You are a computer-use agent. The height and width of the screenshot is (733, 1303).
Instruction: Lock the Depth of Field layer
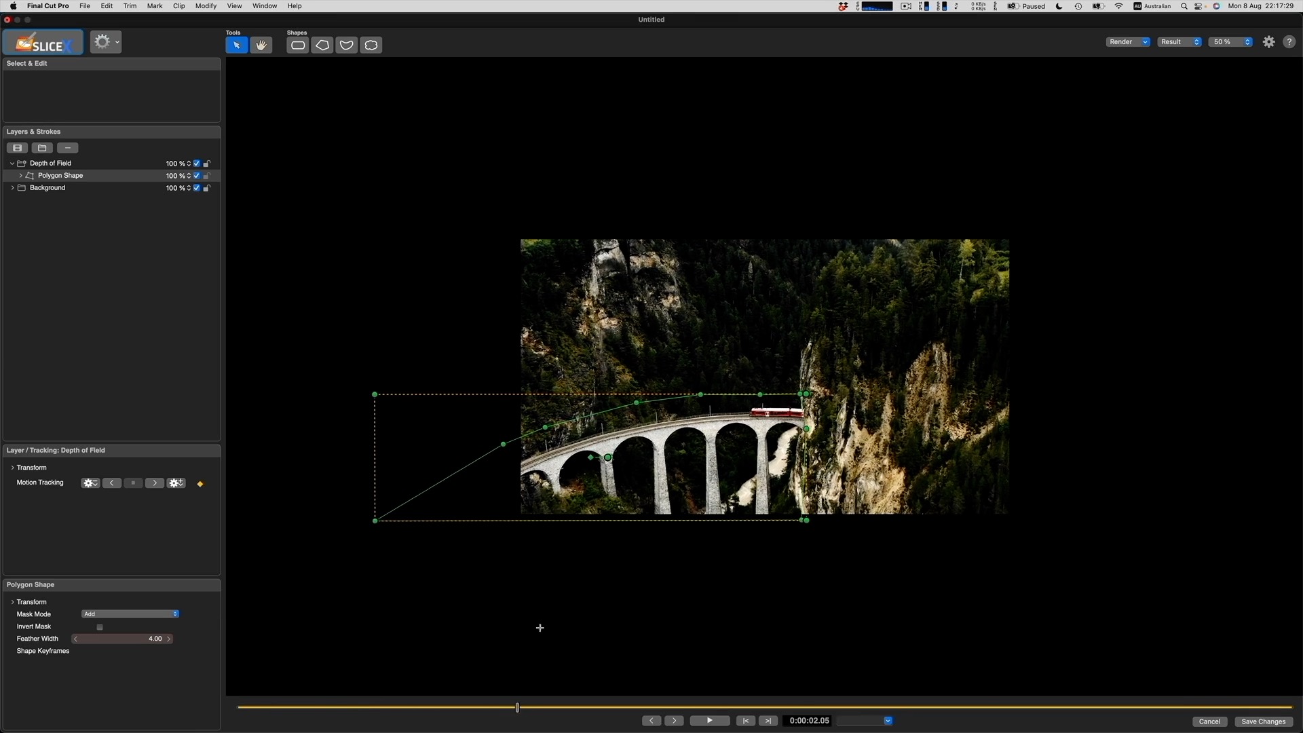[207, 164]
